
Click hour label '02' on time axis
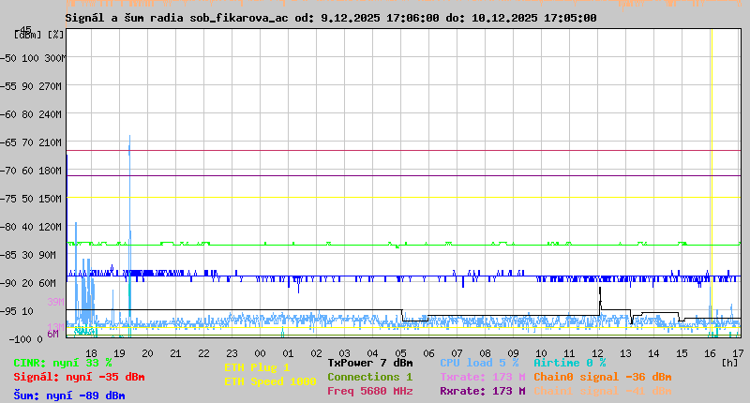pyautogui.click(x=316, y=353)
